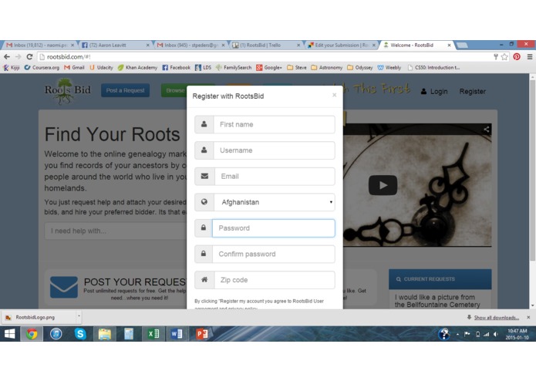Screen dimensions: 536x381
Task: Open the Afghanistan country dropdown
Action: (x=275, y=202)
